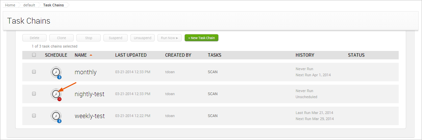
Task: Click the blue badge on weekly-test schedule
Action: pos(59,121)
